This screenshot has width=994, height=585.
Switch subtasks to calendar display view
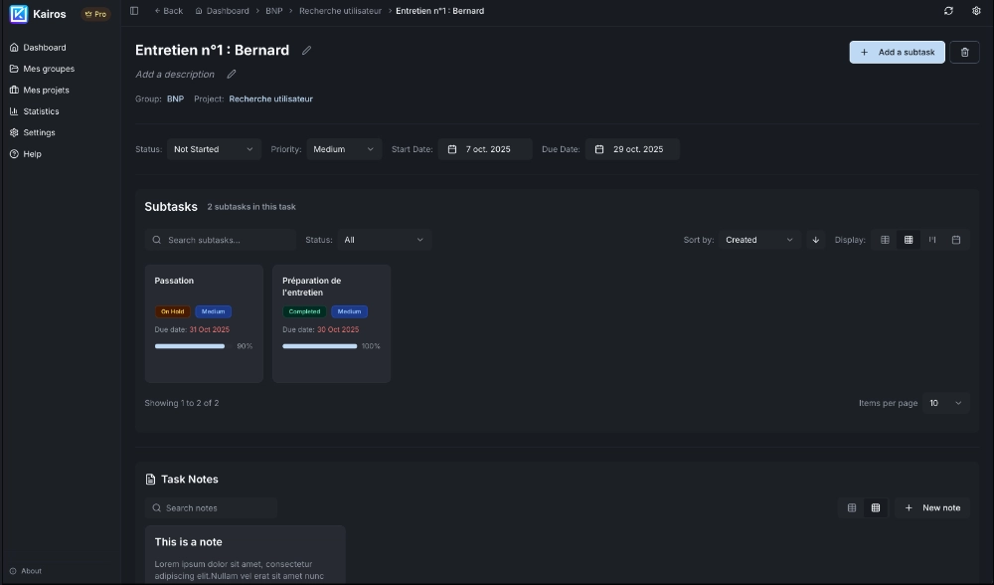point(955,239)
